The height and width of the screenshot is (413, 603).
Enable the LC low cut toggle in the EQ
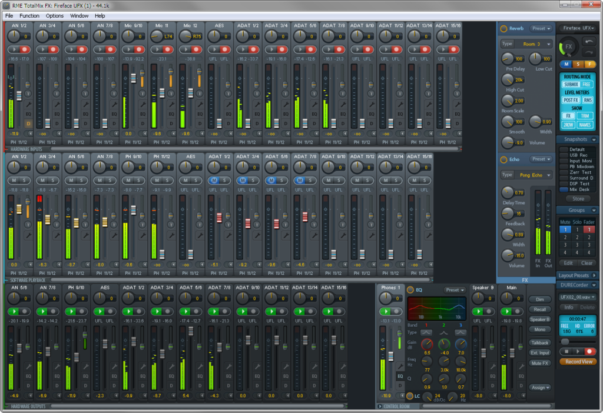[411, 395]
